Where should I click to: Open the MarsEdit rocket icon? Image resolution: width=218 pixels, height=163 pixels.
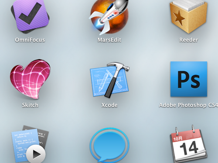click(109, 17)
